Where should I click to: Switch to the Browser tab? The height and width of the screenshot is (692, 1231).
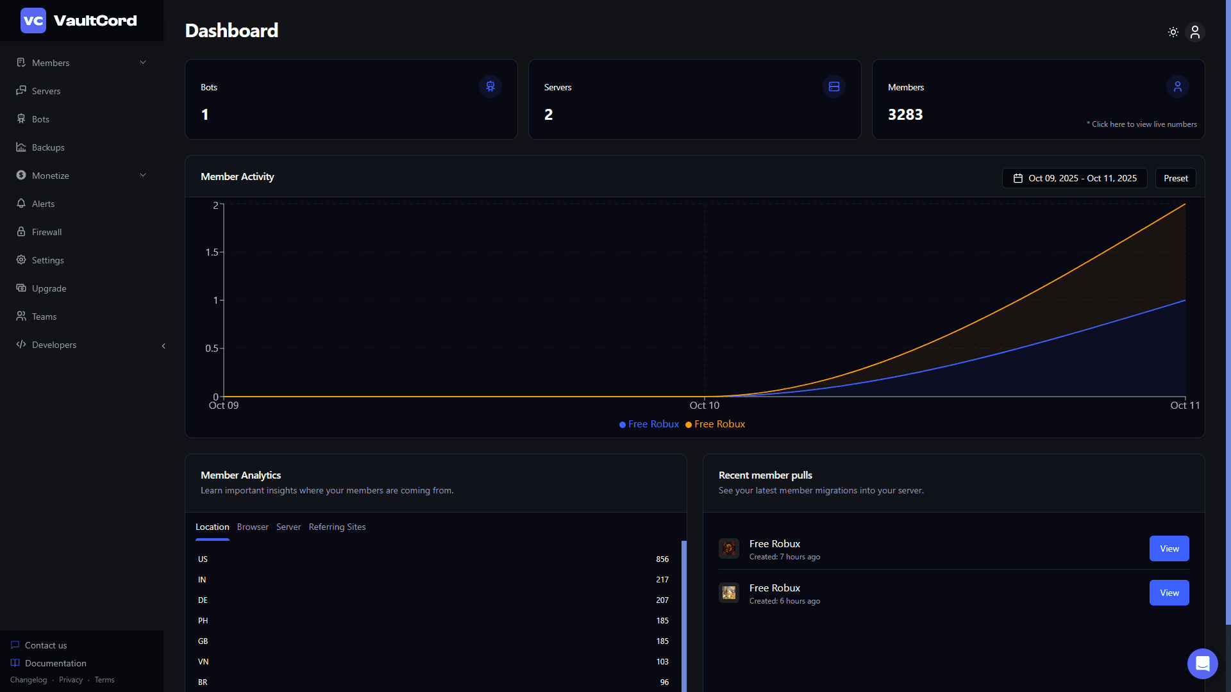pos(253,527)
